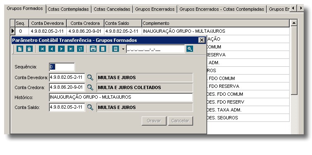The width and height of the screenshot is (312, 155).
Task: Open lookup magnifier for Conta Saldo
Action: tap(90, 107)
